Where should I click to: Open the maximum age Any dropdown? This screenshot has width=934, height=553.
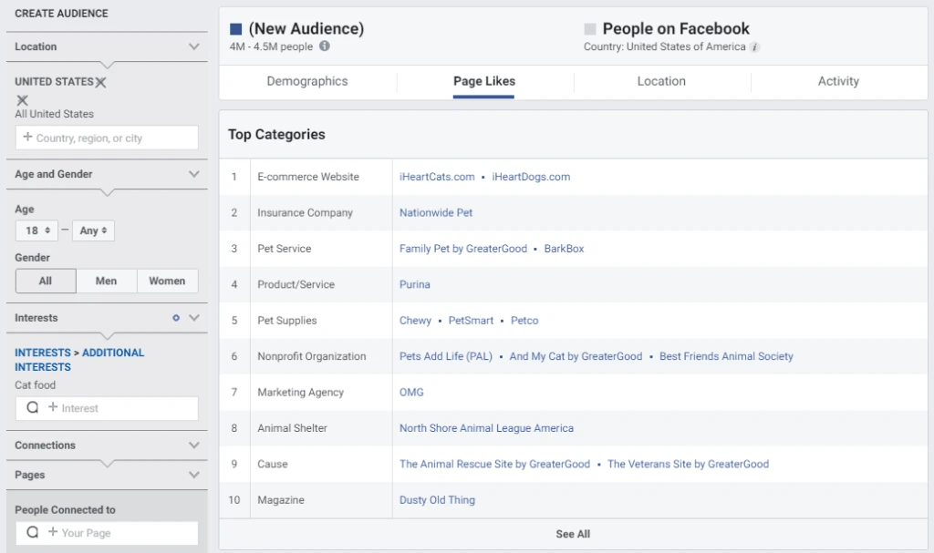pos(93,231)
